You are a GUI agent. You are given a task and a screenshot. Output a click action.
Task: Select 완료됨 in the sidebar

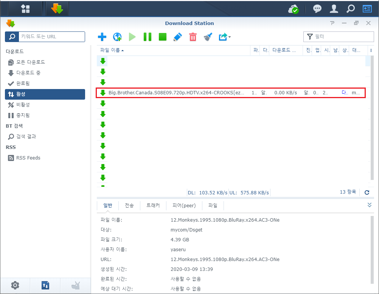pyautogui.click(x=45, y=84)
